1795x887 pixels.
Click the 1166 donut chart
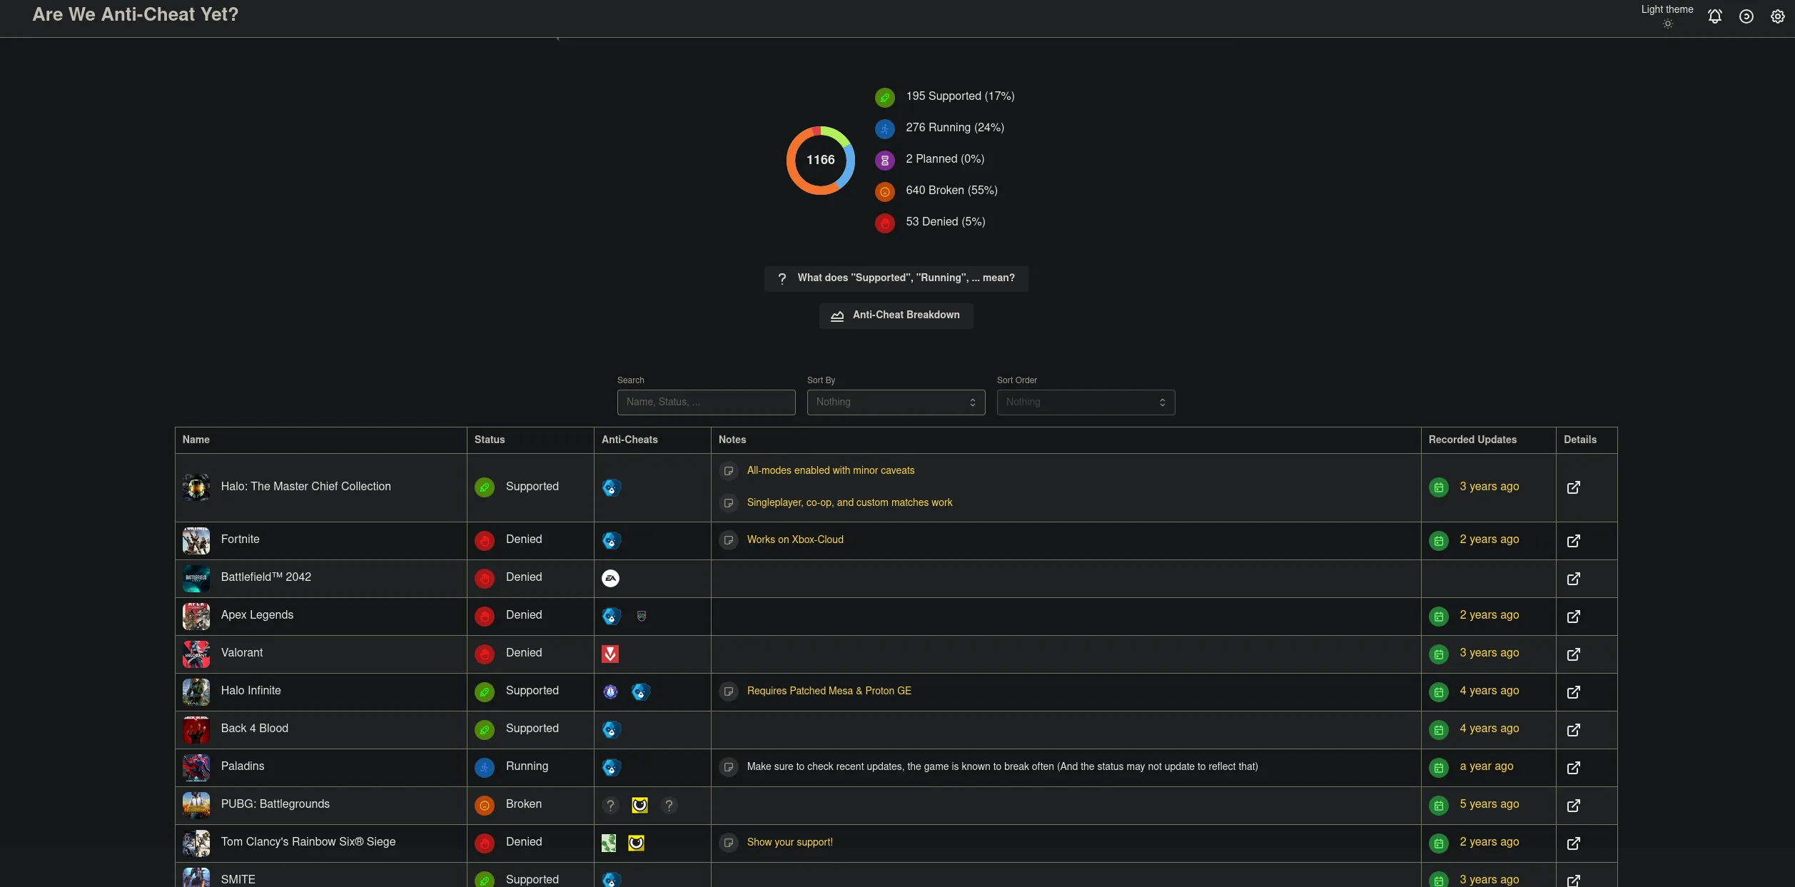point(820,160)
